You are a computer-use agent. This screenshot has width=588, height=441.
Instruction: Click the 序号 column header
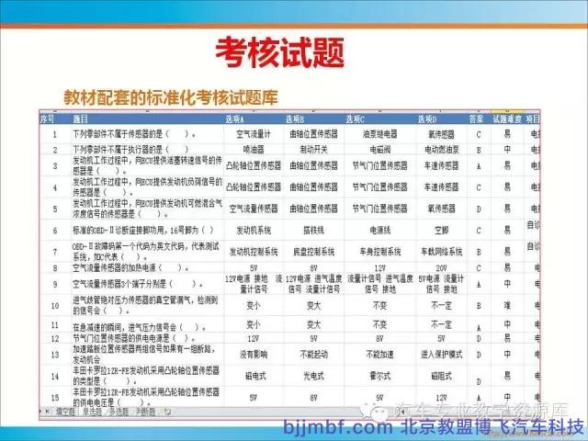point(48,119)
